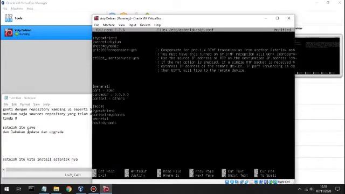Click the Right Ctrl host key label
Screen dimensions: 345x194
pos(284,182)
